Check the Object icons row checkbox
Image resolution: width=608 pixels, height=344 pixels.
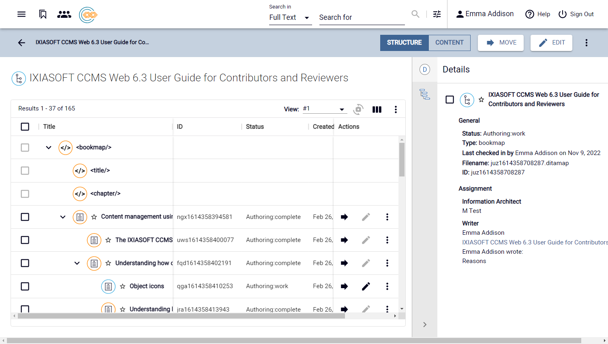point(25,287)
